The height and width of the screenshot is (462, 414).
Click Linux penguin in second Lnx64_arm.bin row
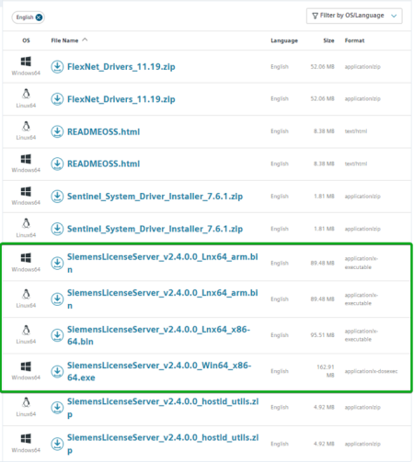26,294
